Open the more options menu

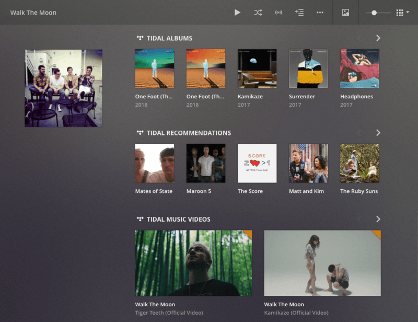coord(320,13)
